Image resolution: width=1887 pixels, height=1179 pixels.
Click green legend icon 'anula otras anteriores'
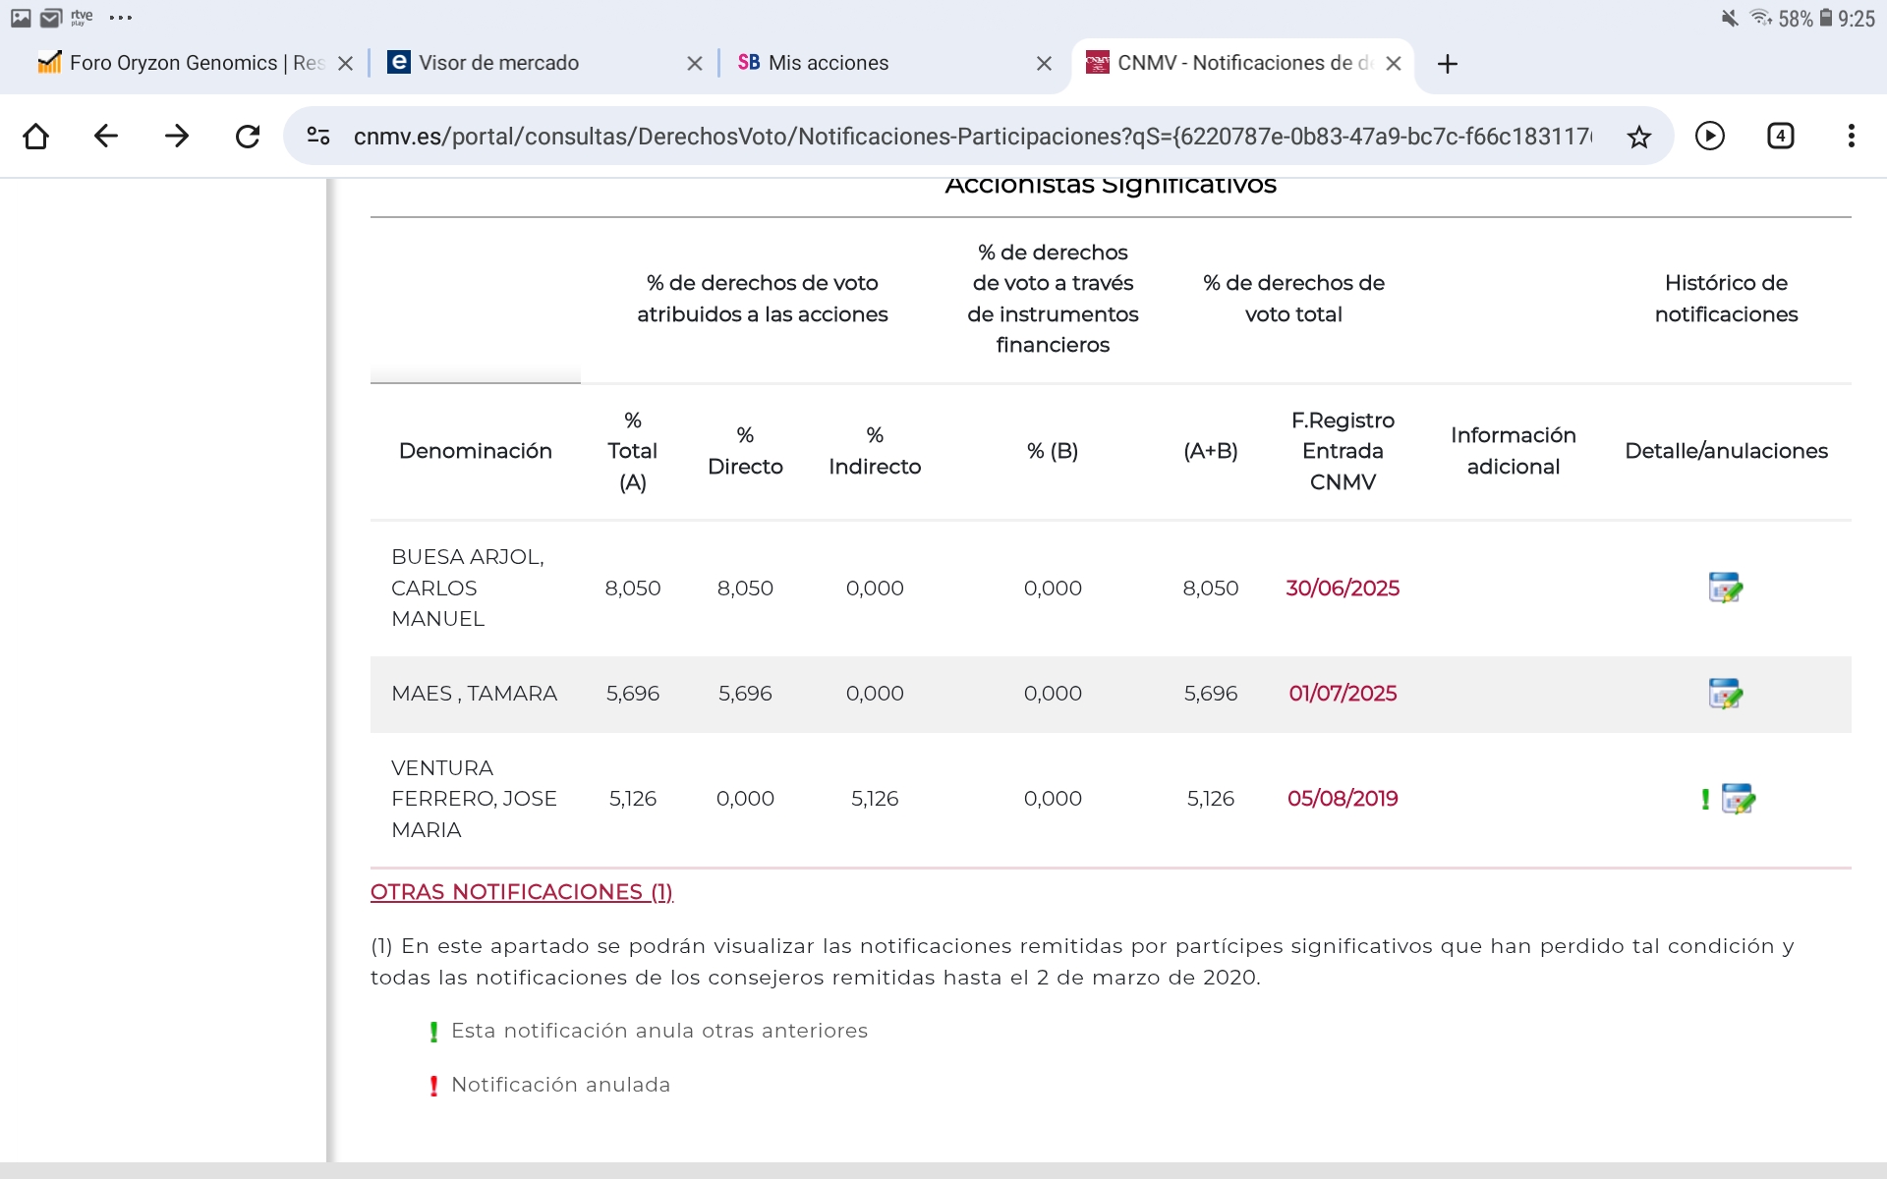click(x=433, y=1032)
